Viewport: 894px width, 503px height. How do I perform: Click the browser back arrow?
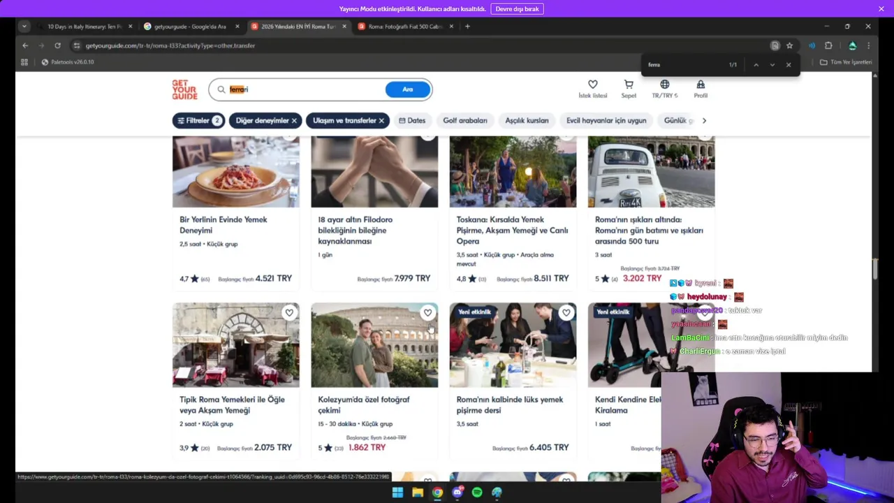click(x=25, y=45)
